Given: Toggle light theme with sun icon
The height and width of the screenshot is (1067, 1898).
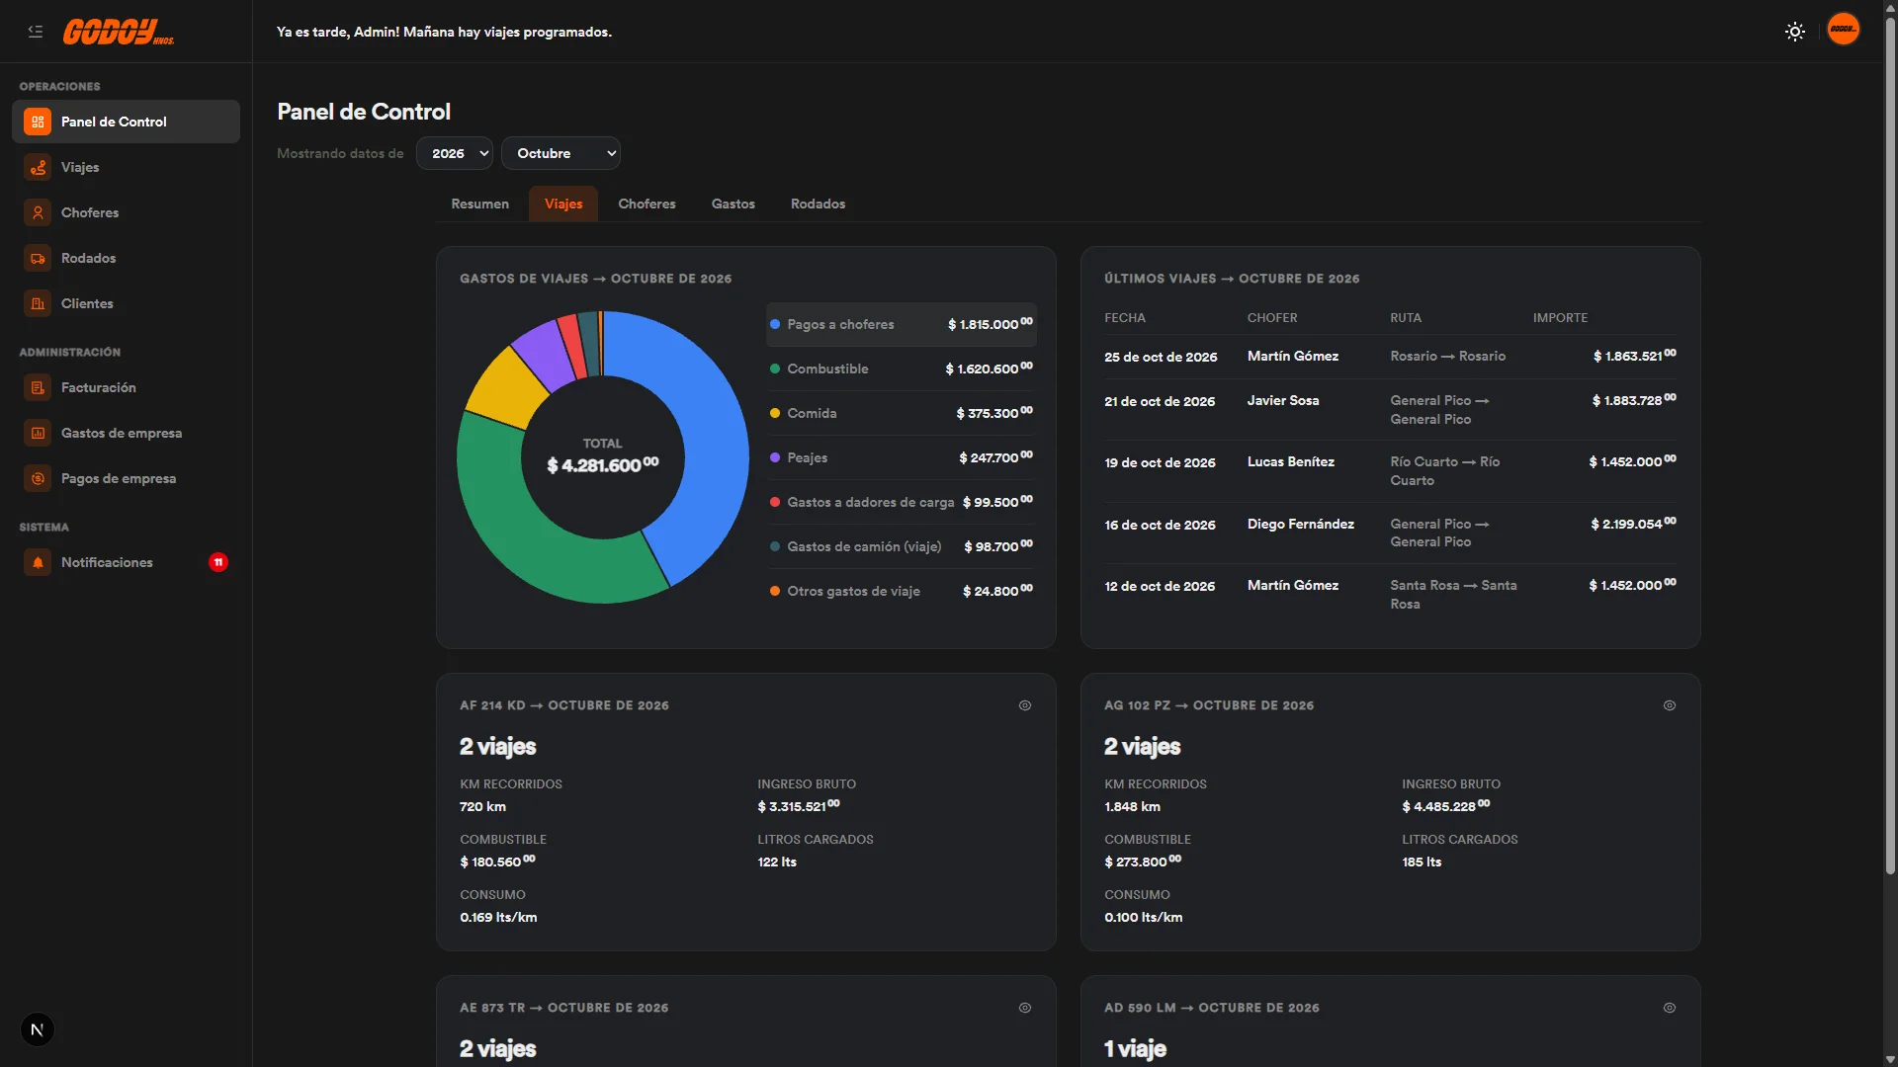Looking at the screenshot, I should [1795, 32].
